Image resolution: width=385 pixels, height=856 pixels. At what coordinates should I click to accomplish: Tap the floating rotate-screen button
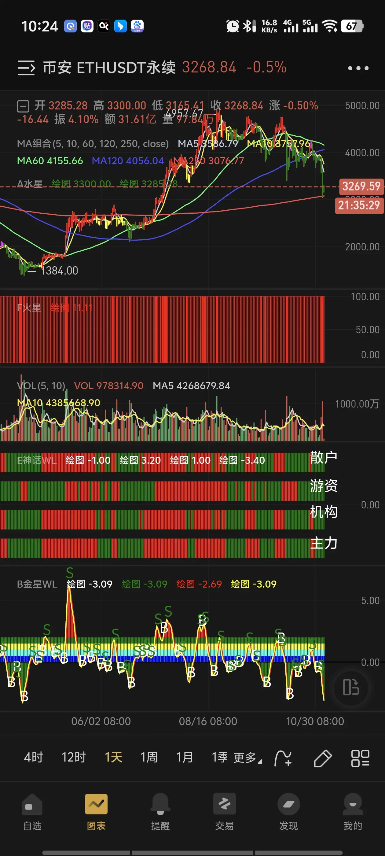351,687
